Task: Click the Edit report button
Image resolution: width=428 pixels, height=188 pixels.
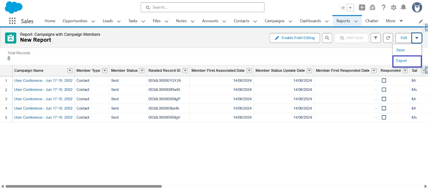Action: (x=404, y=38)
